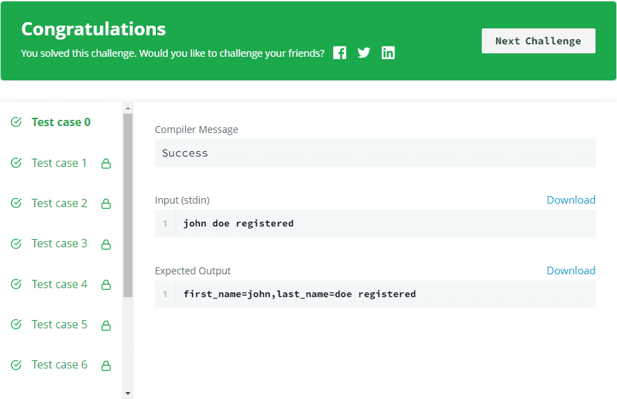Share the challenge on LinkedIn
This screenshot has height=399, width=617.
[x=388, y=53]
